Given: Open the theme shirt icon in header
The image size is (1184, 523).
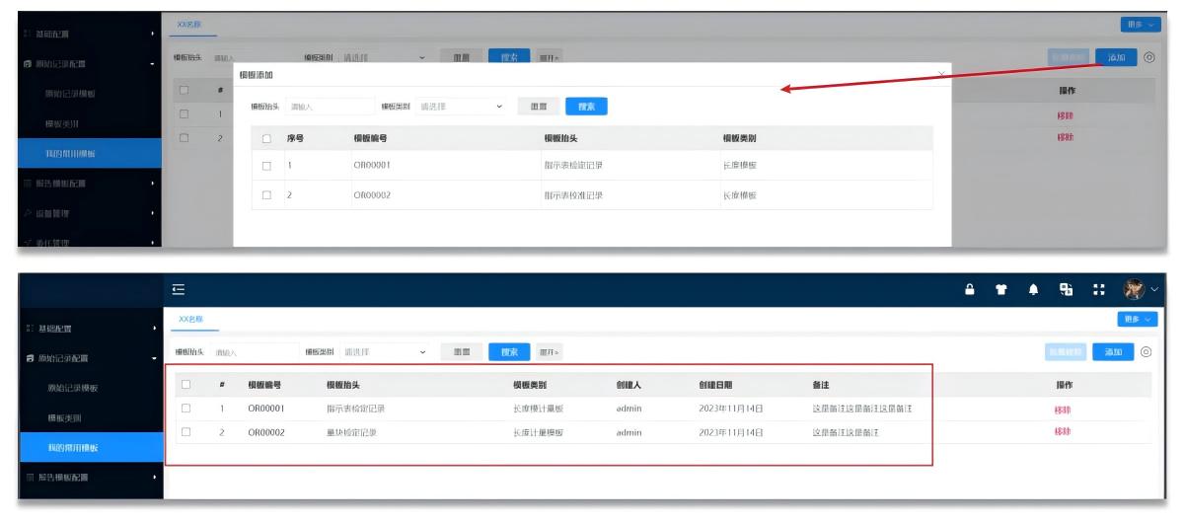Looking at the screenshot, I should [x=1001, y=289].
